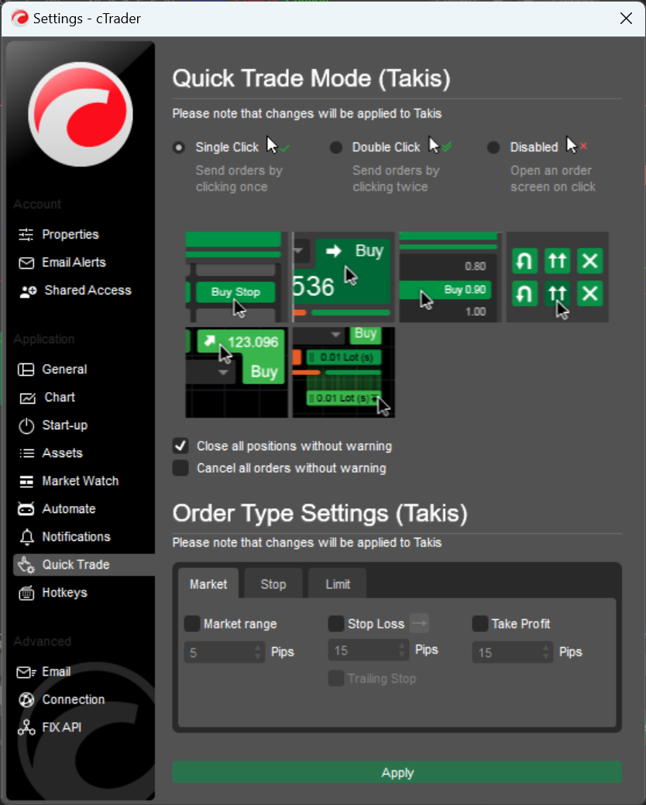Image resolution: width=646 pixels, height=805 pixels.
Task: Click the Email Alerts envelope icon
Action: click(26, 263)
